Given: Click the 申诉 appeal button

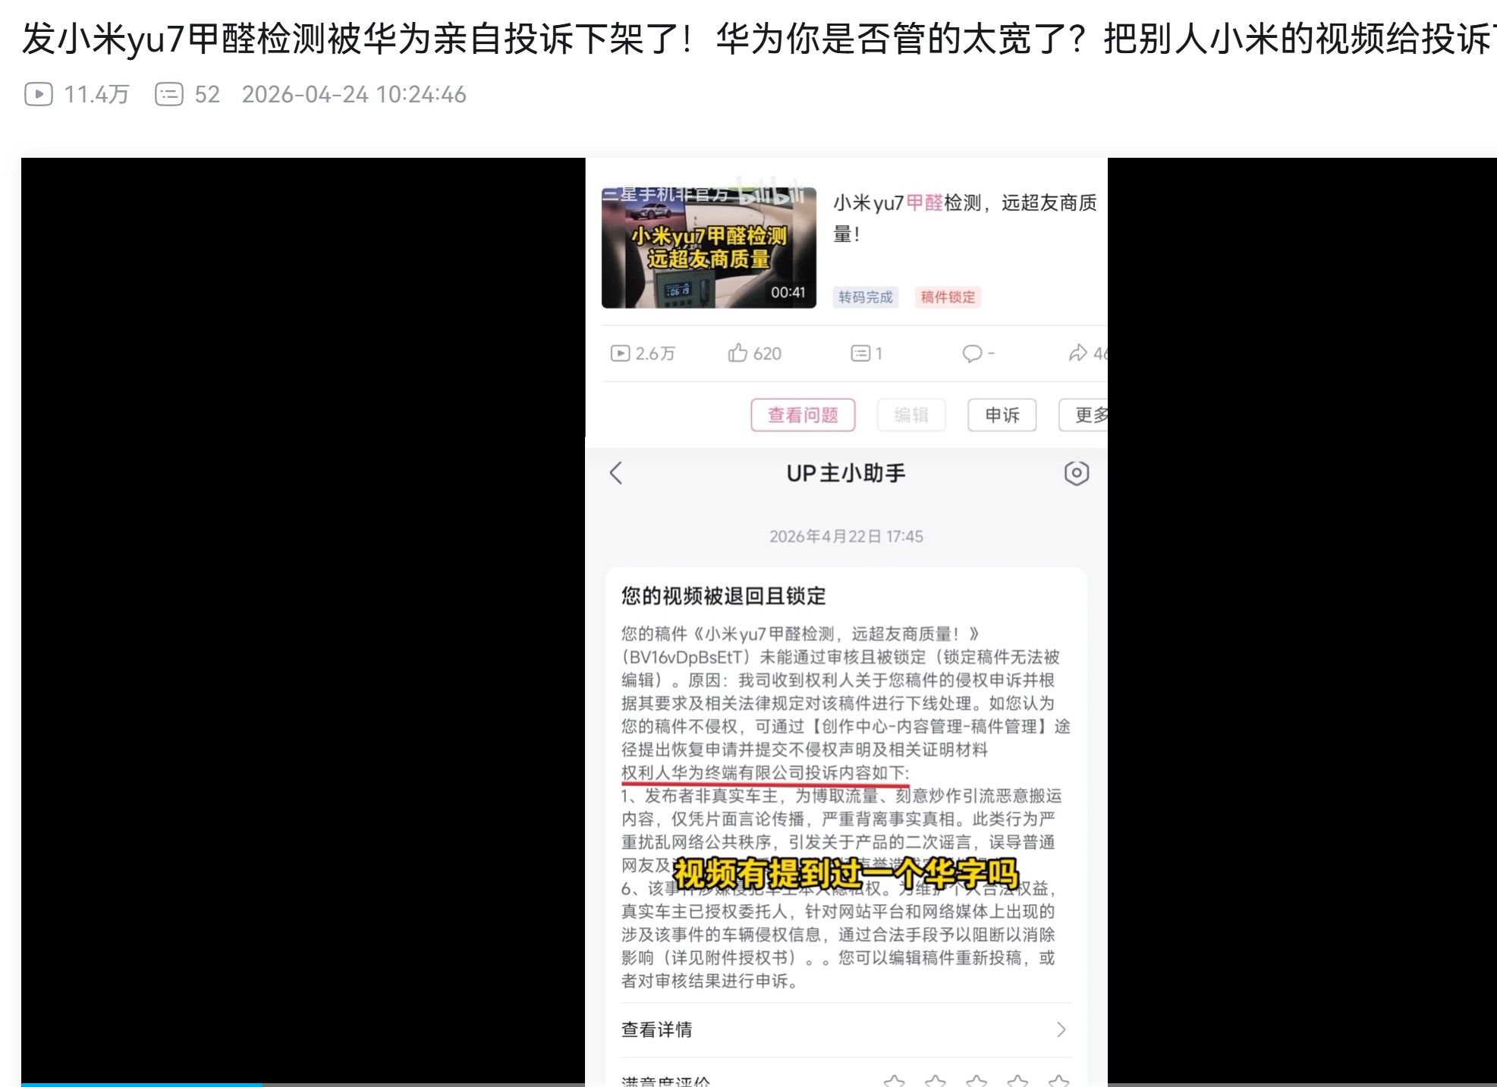Looking at the screenshot, I should pyautogui.click(x=1002, y=415).
